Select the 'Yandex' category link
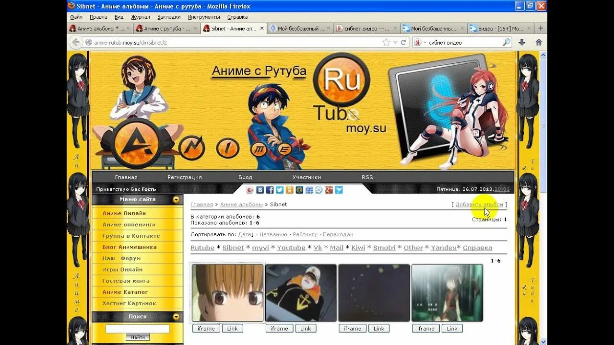Image resolution: width=614 pixels, height=345 pixels. click(x=444, y=248)
